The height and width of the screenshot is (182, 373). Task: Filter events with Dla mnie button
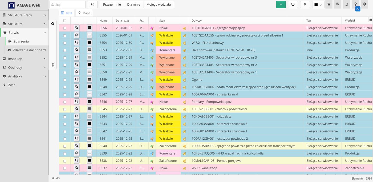(134, 5)
